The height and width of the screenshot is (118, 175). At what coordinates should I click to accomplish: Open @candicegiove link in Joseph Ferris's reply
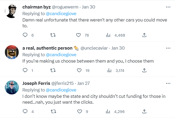coord(61,90)
